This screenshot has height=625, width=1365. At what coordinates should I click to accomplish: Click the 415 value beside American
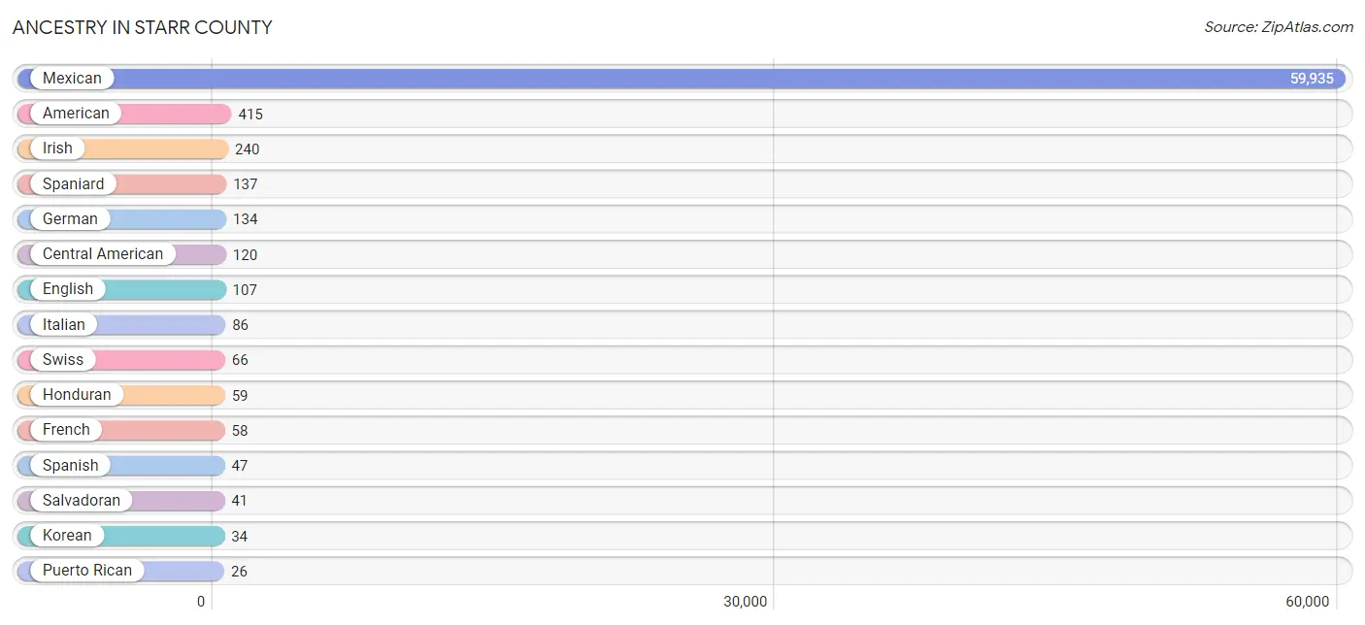click(x=250, y=115)
